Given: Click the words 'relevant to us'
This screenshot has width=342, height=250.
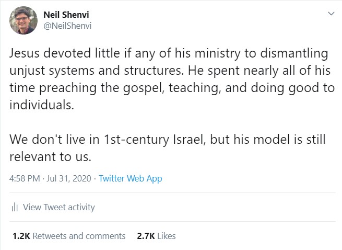Looking at the screenshot, I should click(x=46, y=155).
